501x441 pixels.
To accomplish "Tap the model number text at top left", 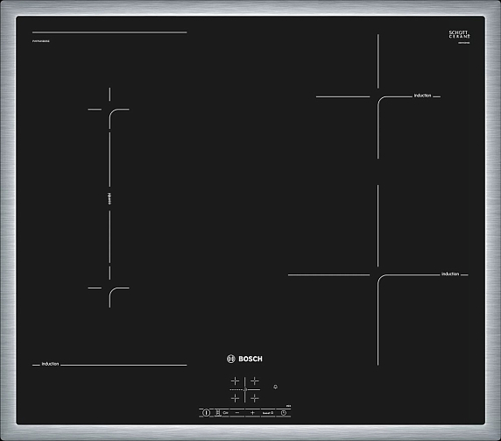I will coord(40,41).
